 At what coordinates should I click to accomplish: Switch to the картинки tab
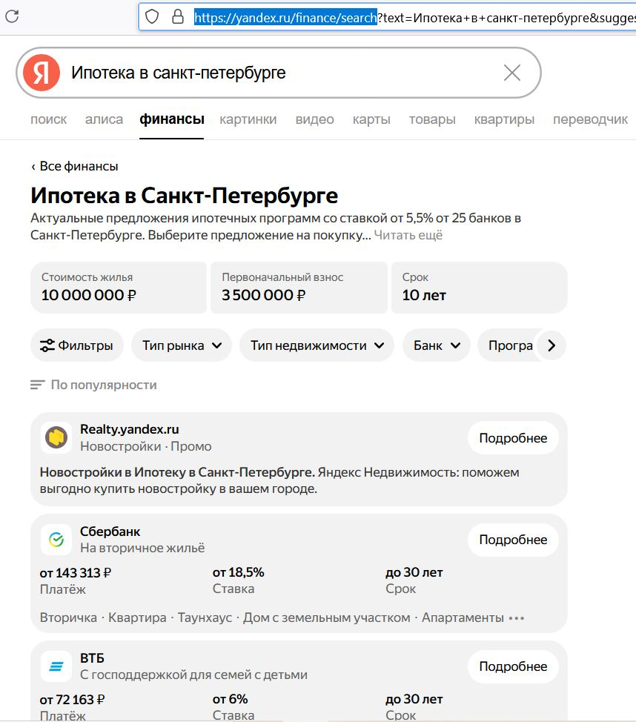(x=248, y=119)
